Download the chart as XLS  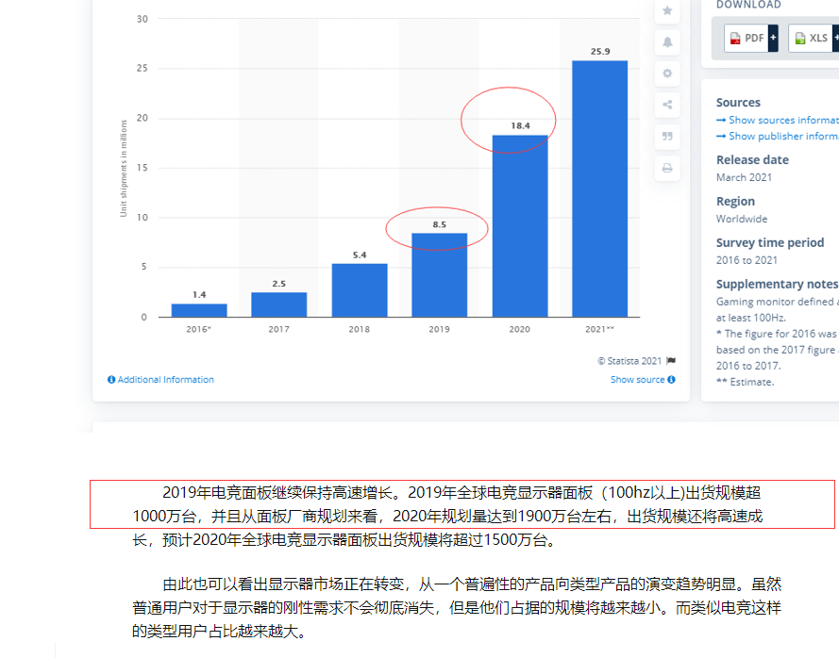811,38
